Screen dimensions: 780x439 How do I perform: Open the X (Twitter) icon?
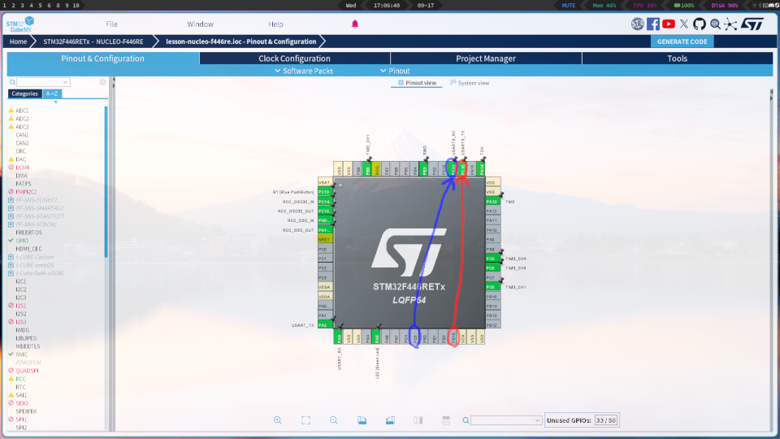tap(684, 24)
